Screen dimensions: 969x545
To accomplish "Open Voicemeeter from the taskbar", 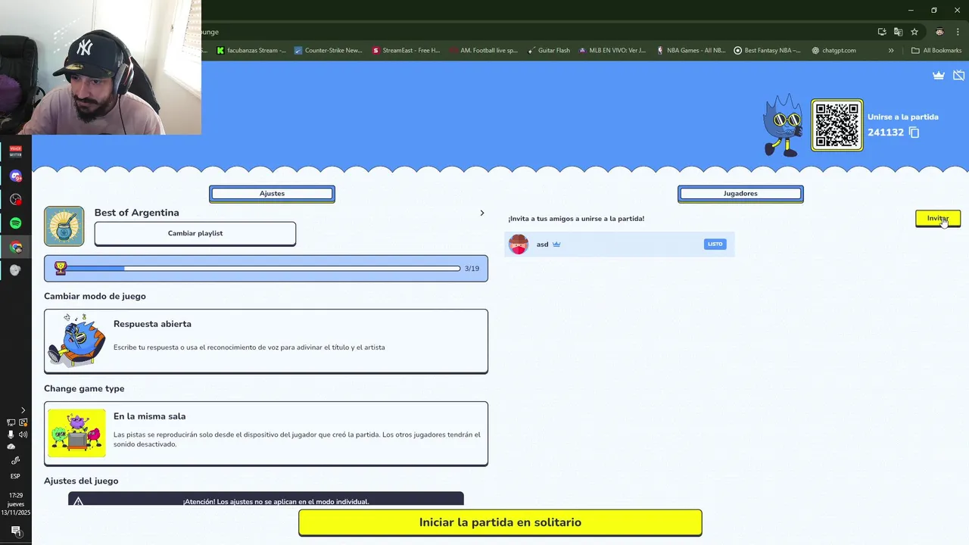I will pos(16,151).
